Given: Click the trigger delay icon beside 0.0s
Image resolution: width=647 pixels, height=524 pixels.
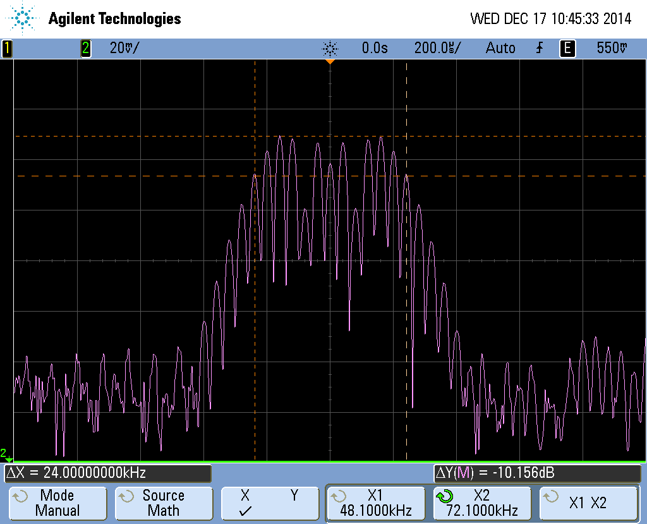Looking at the screenshot, I should click(x=330, y=49).
